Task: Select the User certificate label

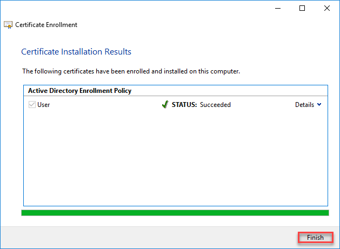Action: (43, 105)
